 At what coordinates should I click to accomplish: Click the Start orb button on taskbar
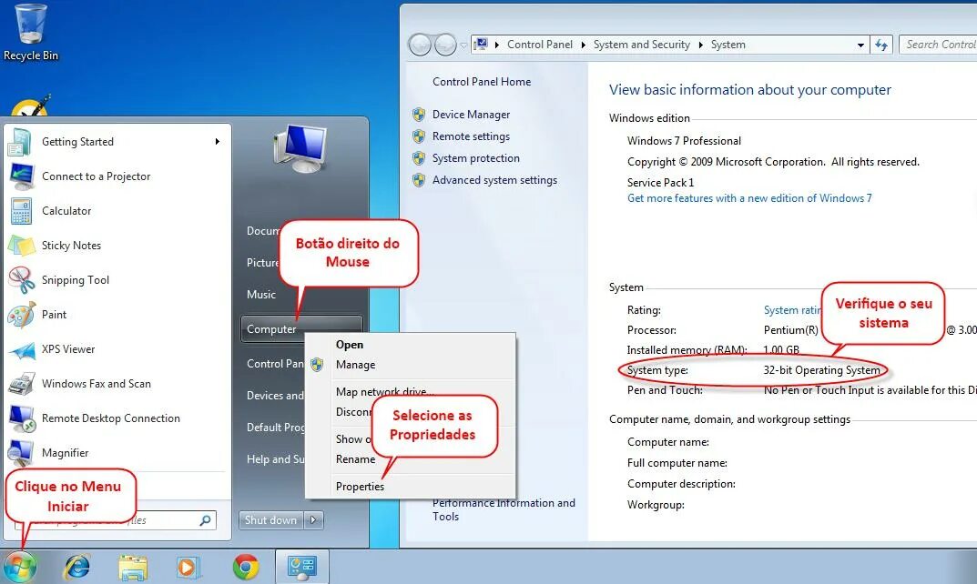20,568
